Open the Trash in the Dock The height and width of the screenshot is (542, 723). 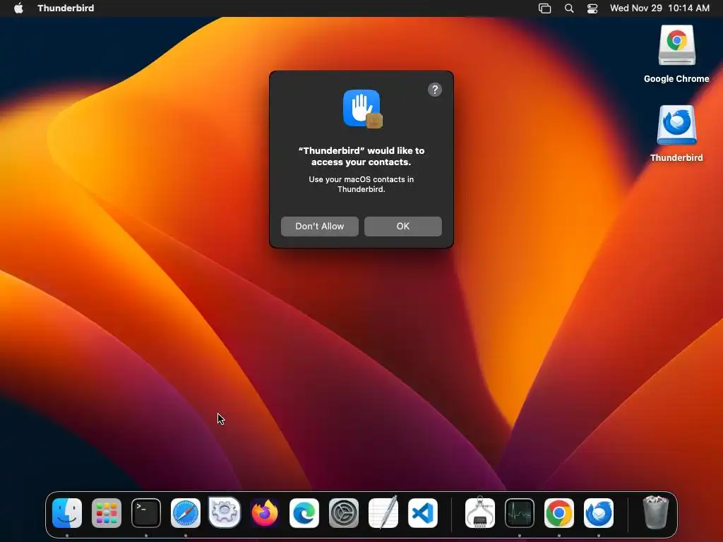pyautogui.click(x=655, y=512)
